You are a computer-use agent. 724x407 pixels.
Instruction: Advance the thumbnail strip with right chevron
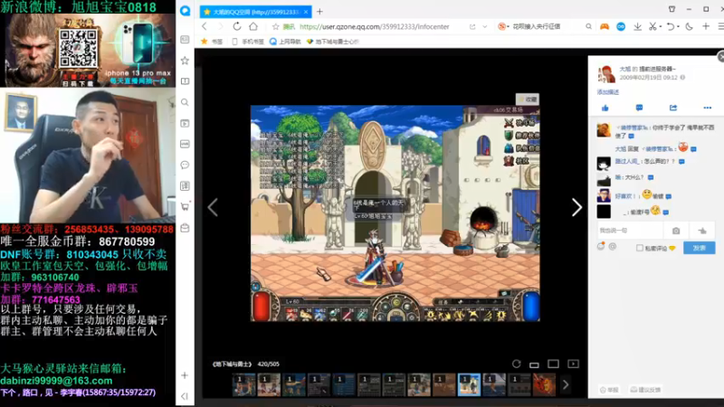tap(566, 384)
